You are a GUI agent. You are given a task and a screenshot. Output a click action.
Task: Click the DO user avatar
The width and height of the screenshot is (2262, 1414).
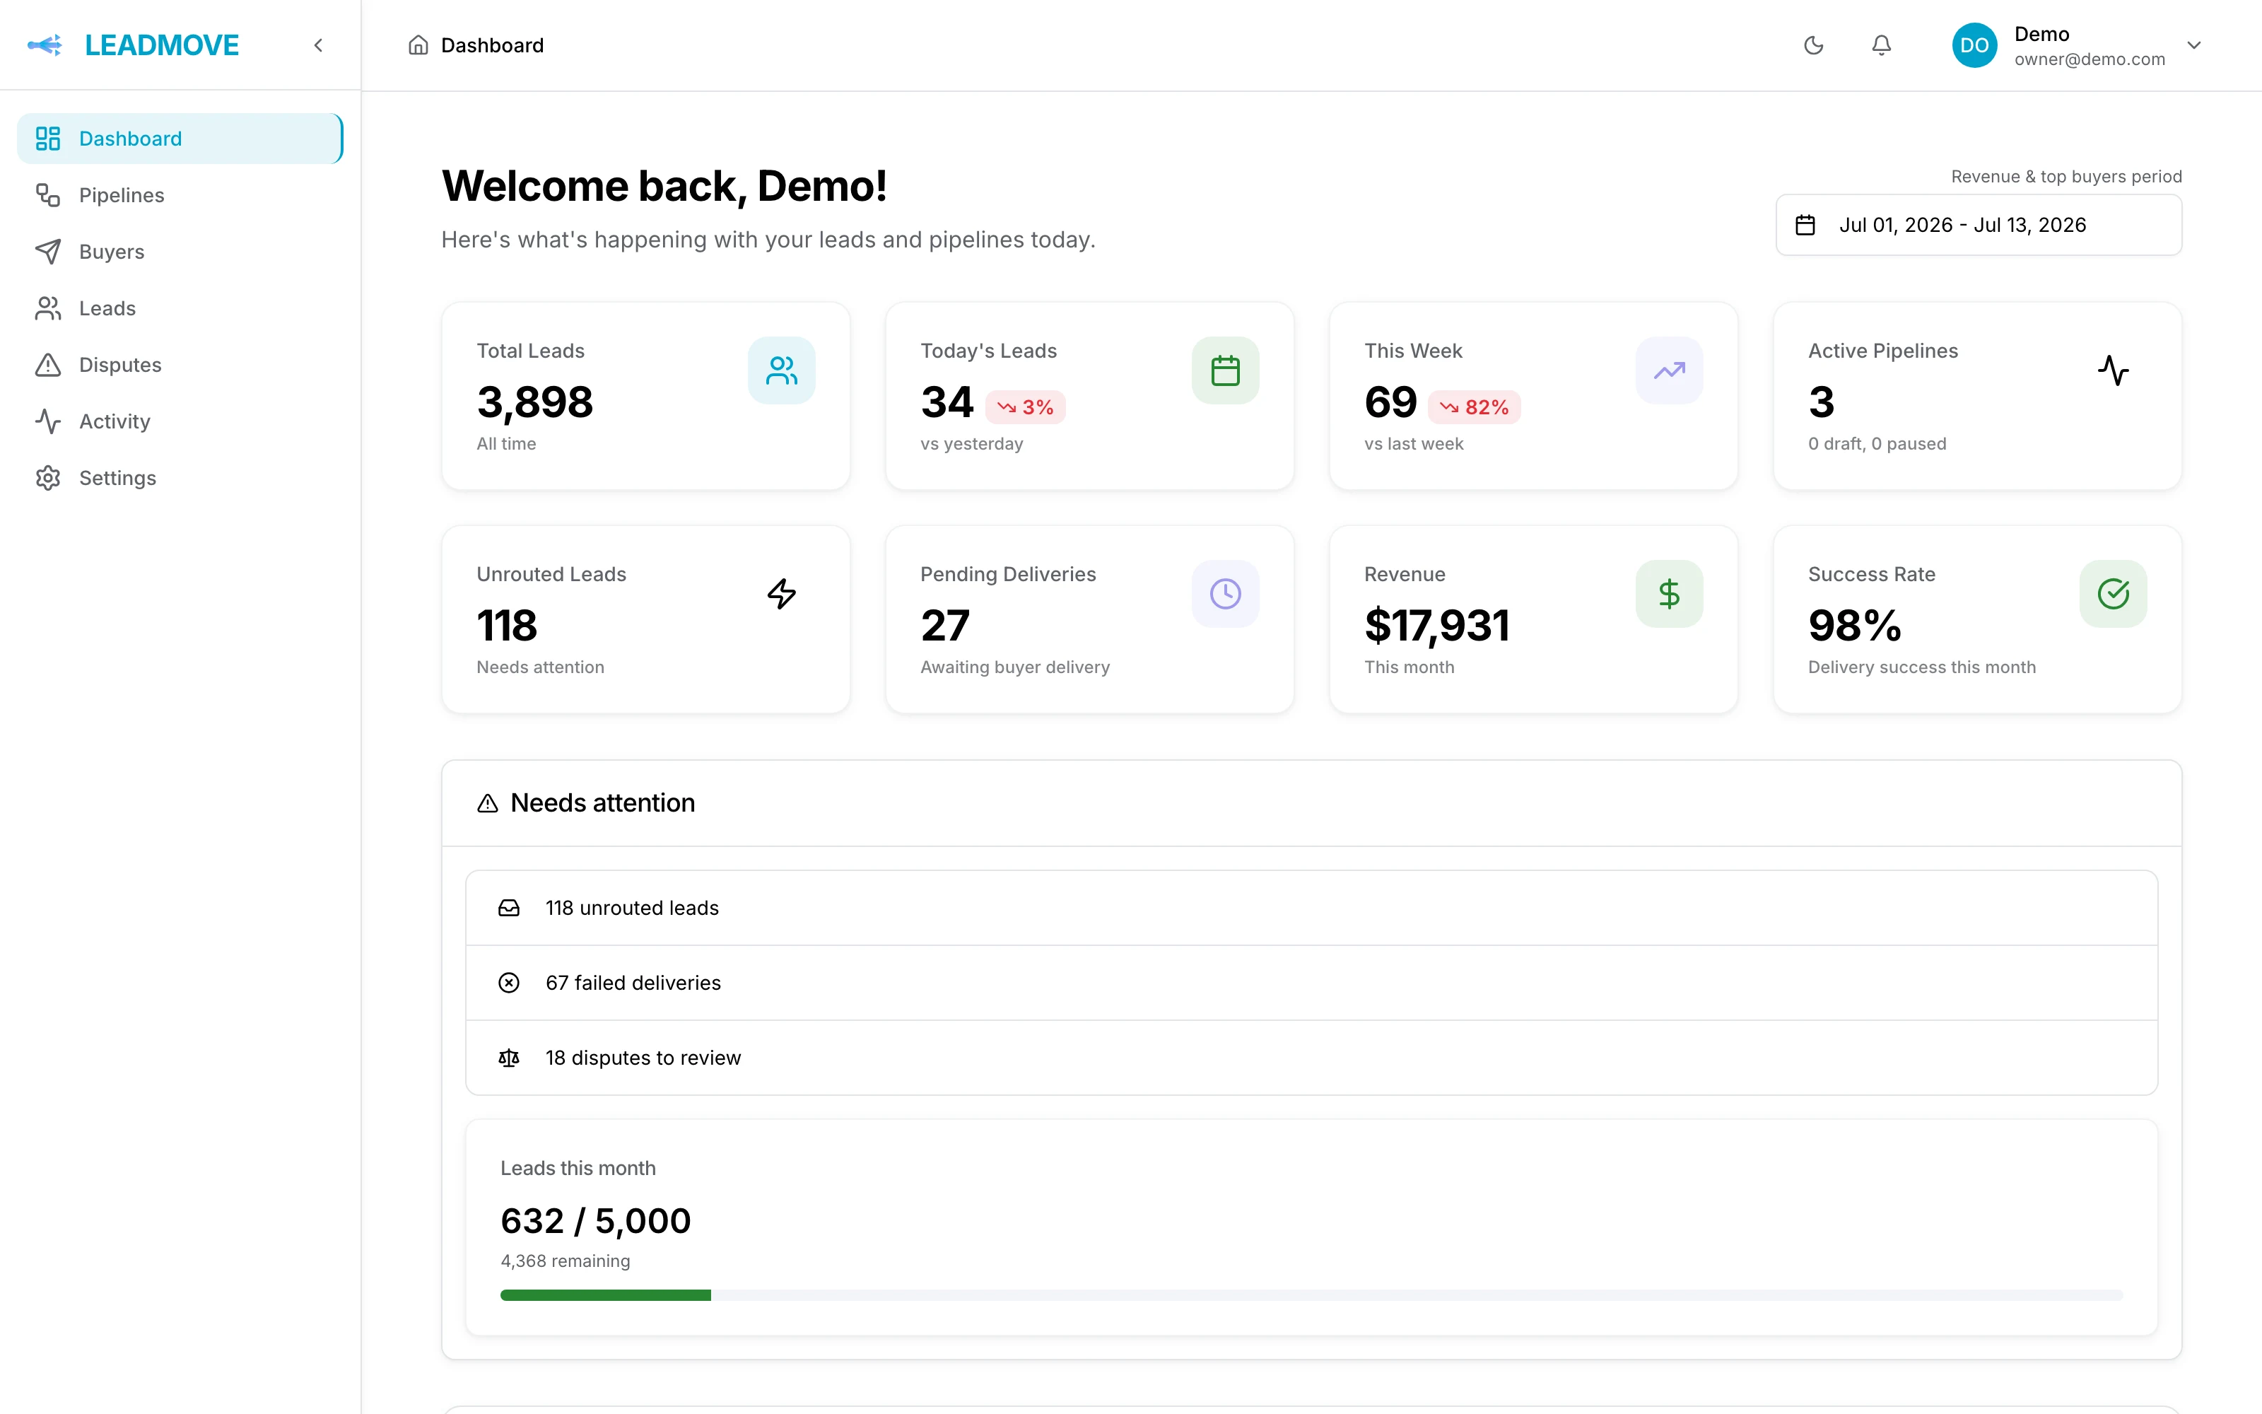click(x=1974, y=45)
